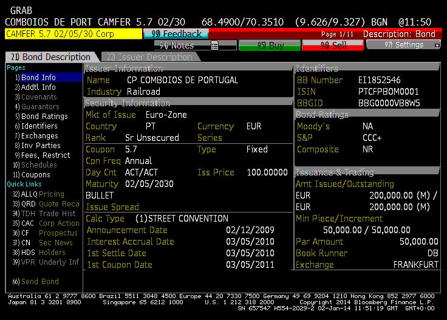
Task: Open CF Prospectus link
Action: (x=45, y=233)
